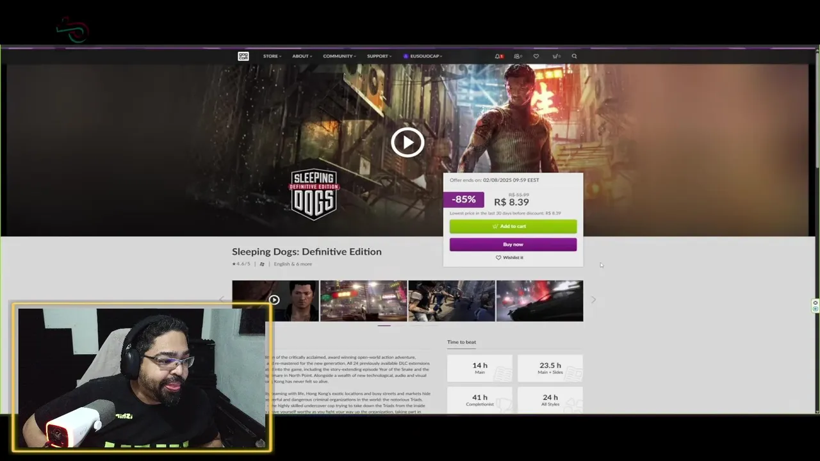Expand the STORE menu

pyautogui.click(x=272, y=56)
